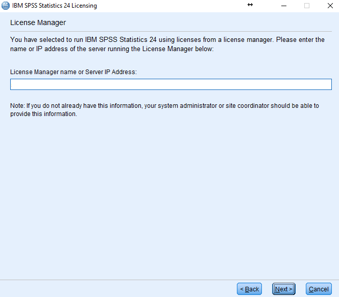Click 'License Manager name or Server IP Address:' label
Image resolution: width=339 pixels, height=297 pixels.
74,72
